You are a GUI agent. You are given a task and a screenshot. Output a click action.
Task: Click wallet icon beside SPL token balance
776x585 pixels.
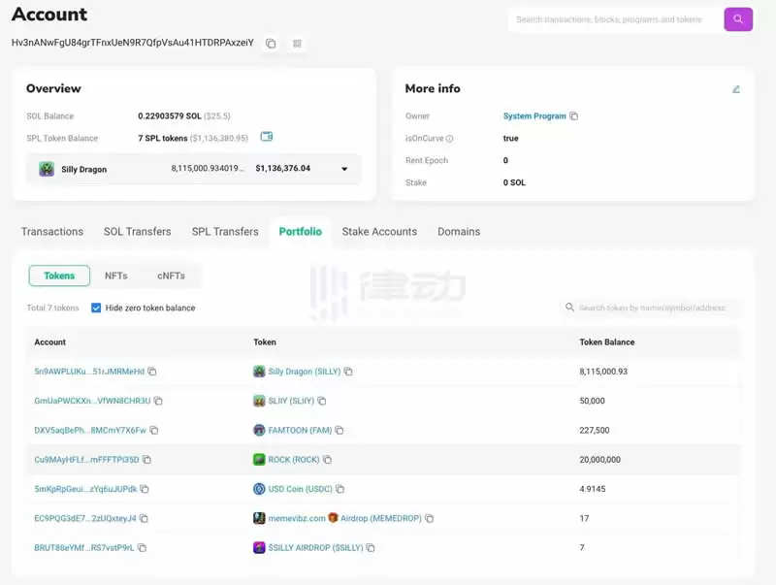click(267, 137)
